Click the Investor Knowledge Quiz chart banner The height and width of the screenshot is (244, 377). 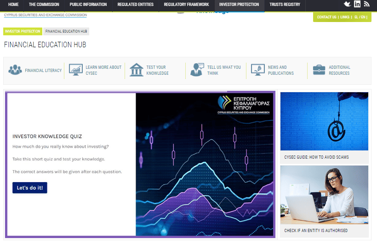205,164
